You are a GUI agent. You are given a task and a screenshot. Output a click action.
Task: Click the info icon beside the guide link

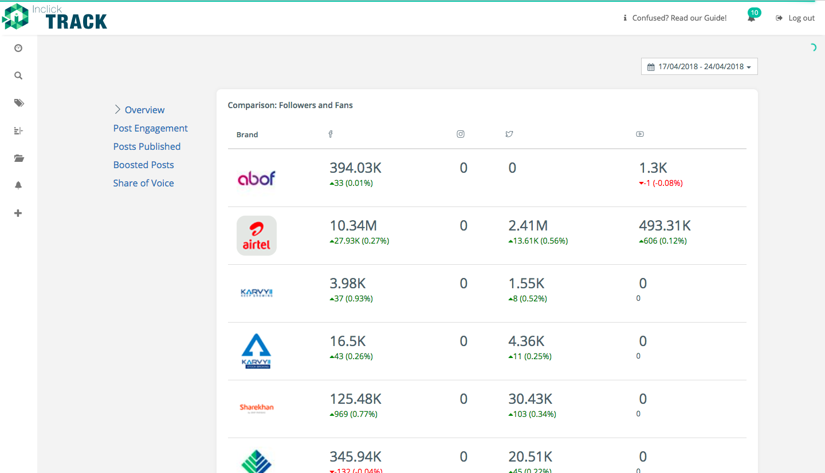[625, 18]
